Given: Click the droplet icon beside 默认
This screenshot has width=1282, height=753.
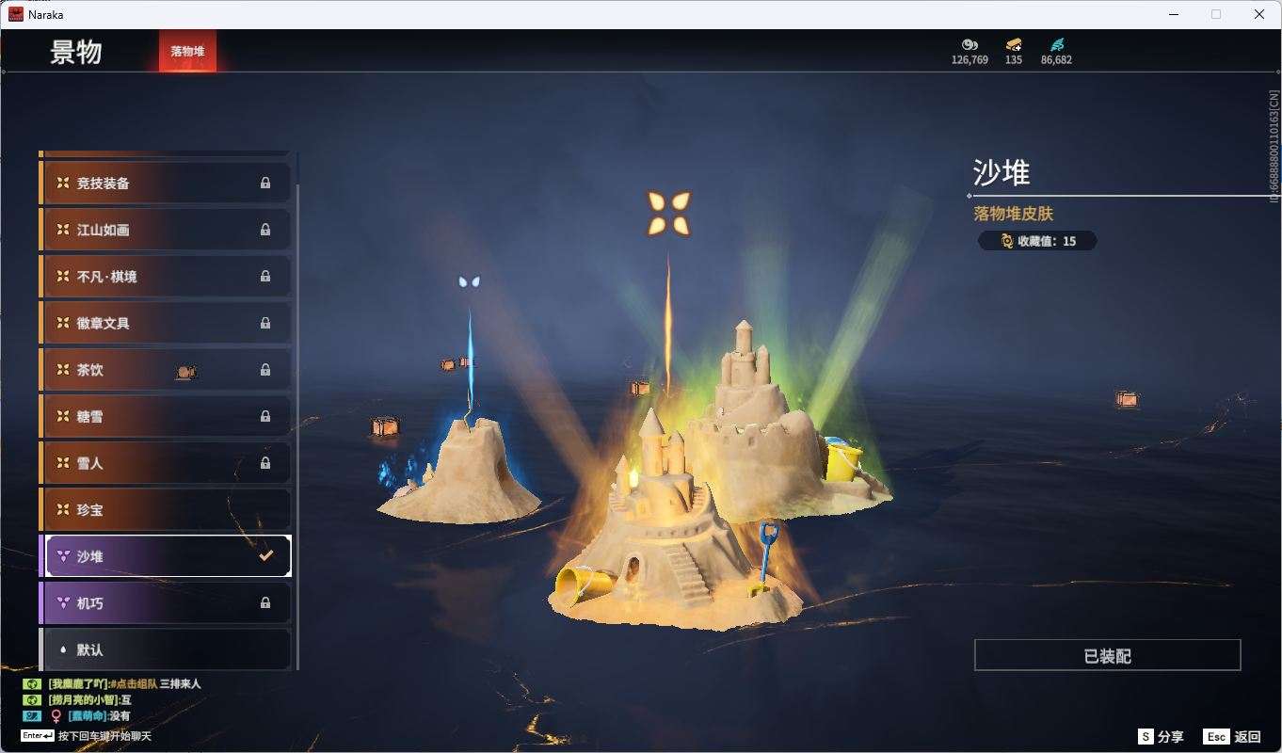Looking at the screenshot, I should (x=62, y=649).
